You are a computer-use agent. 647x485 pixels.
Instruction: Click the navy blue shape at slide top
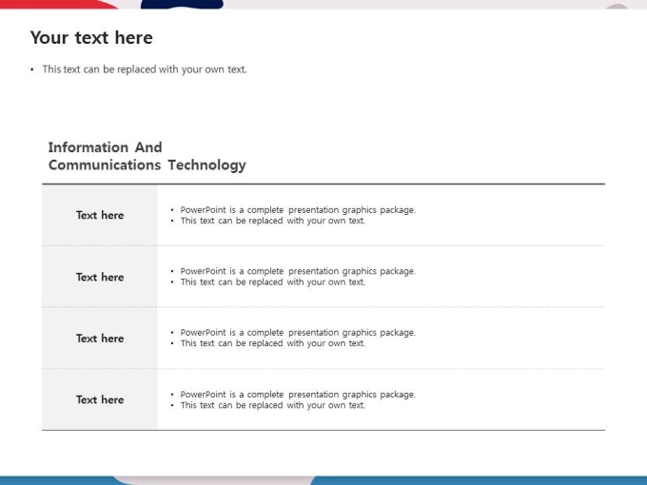click(182, 4)
